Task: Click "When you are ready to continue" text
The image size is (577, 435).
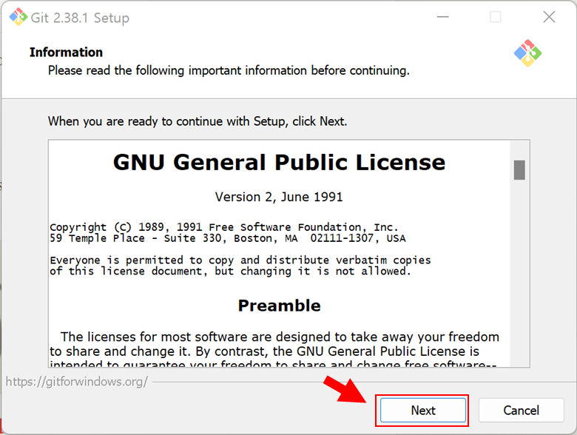Action: pyautogui.click(x=198, y=121)
